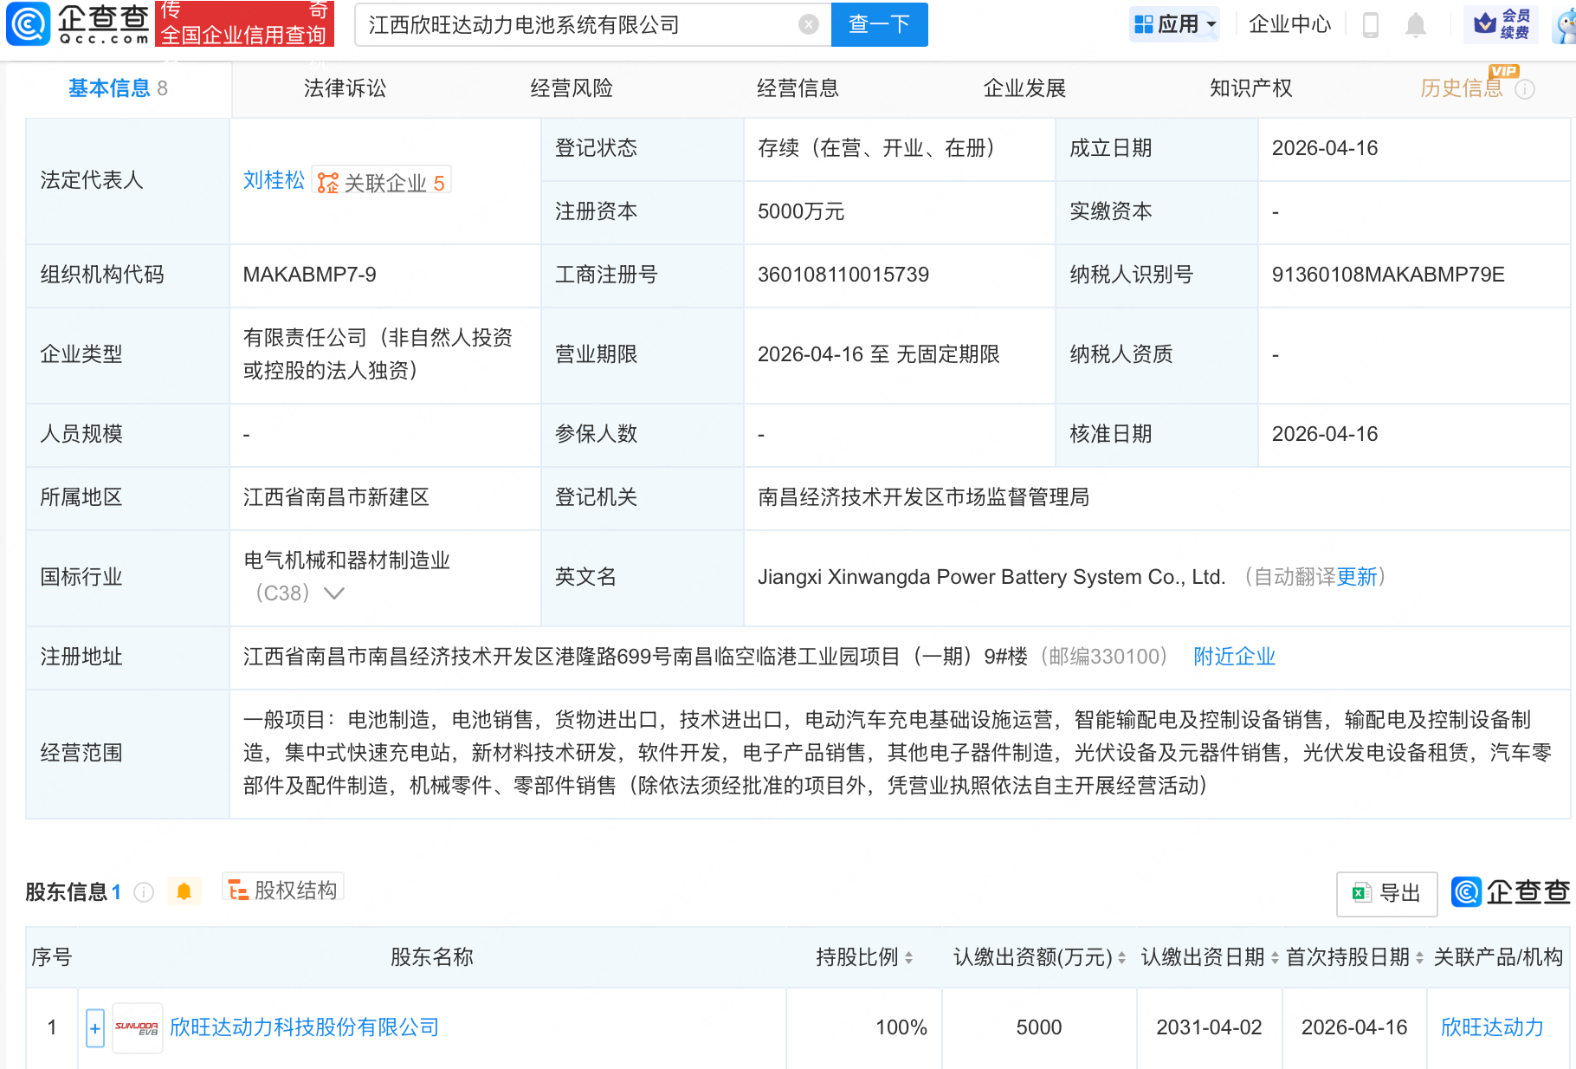Screen dimensions: 1576x1069
Task: Click the SUNWODA company logo thumbnail
Action: pyautogui.click(x=136, y=1027)
